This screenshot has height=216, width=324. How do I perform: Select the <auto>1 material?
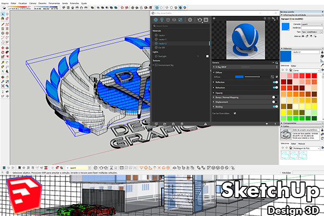(x=163, y=39)
